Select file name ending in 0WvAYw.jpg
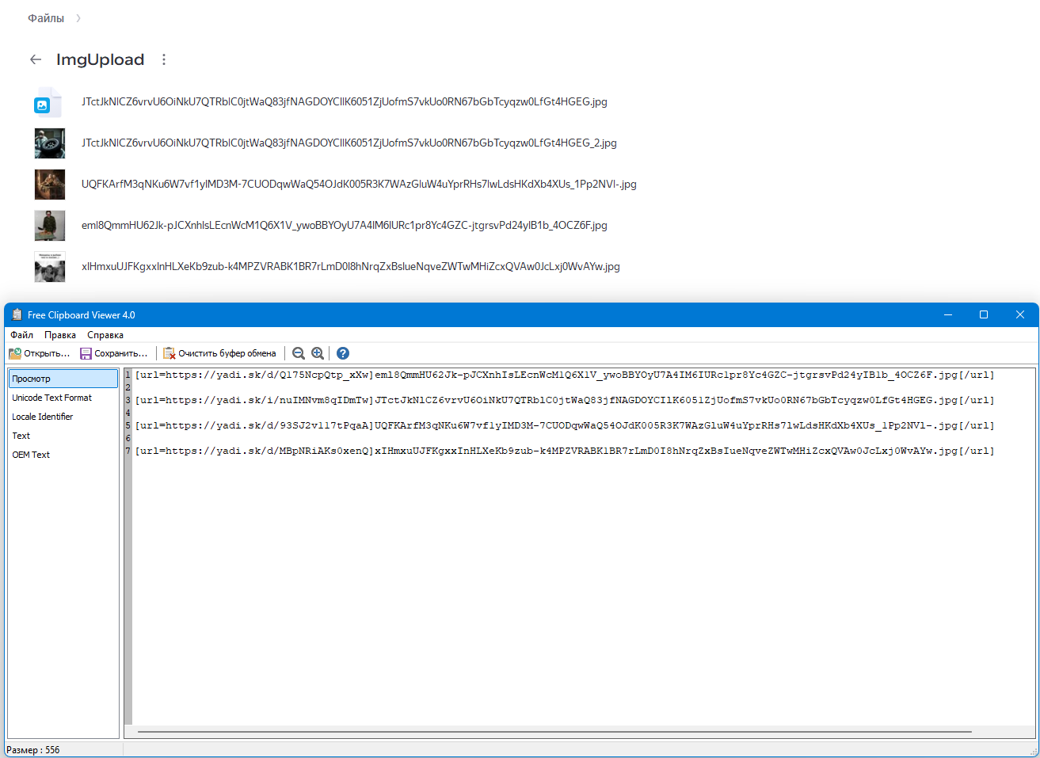This screenshot has width=1040, height=758. (x=351, y=267)
